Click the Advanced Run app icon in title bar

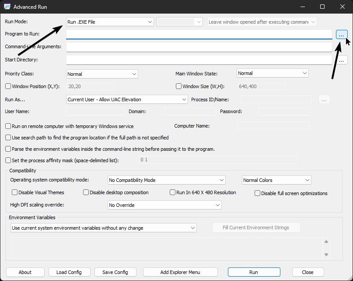coord(7,7)
